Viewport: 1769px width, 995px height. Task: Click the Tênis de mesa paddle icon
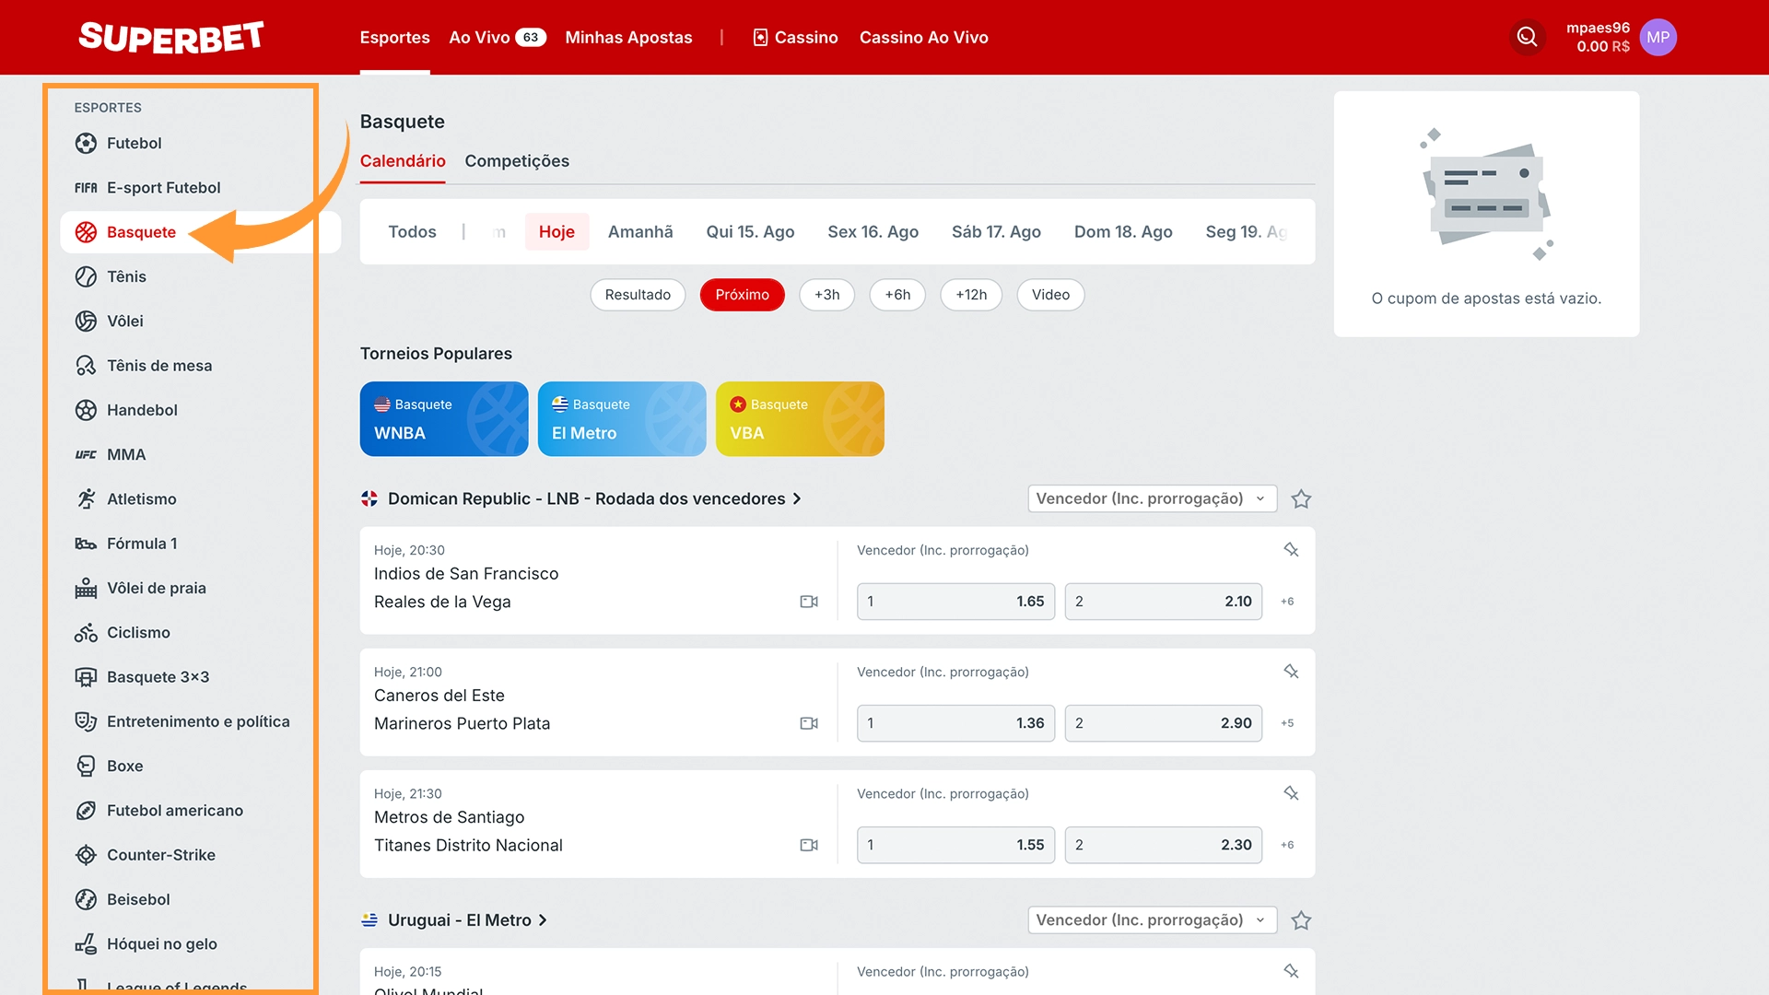click(x=86, y=366)
